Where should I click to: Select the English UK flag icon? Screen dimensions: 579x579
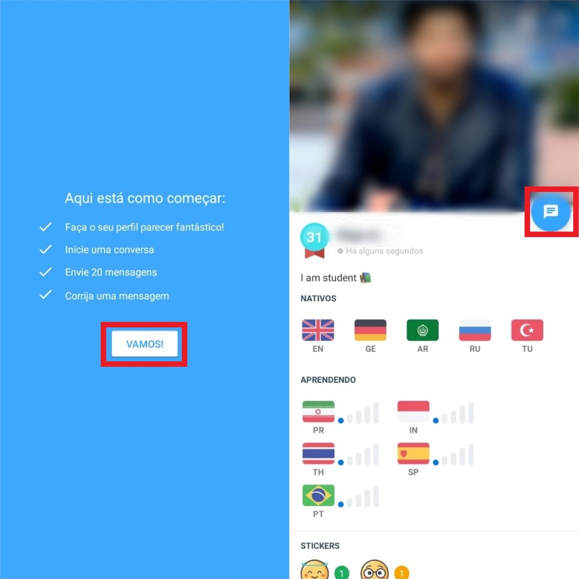click(318, 330)
